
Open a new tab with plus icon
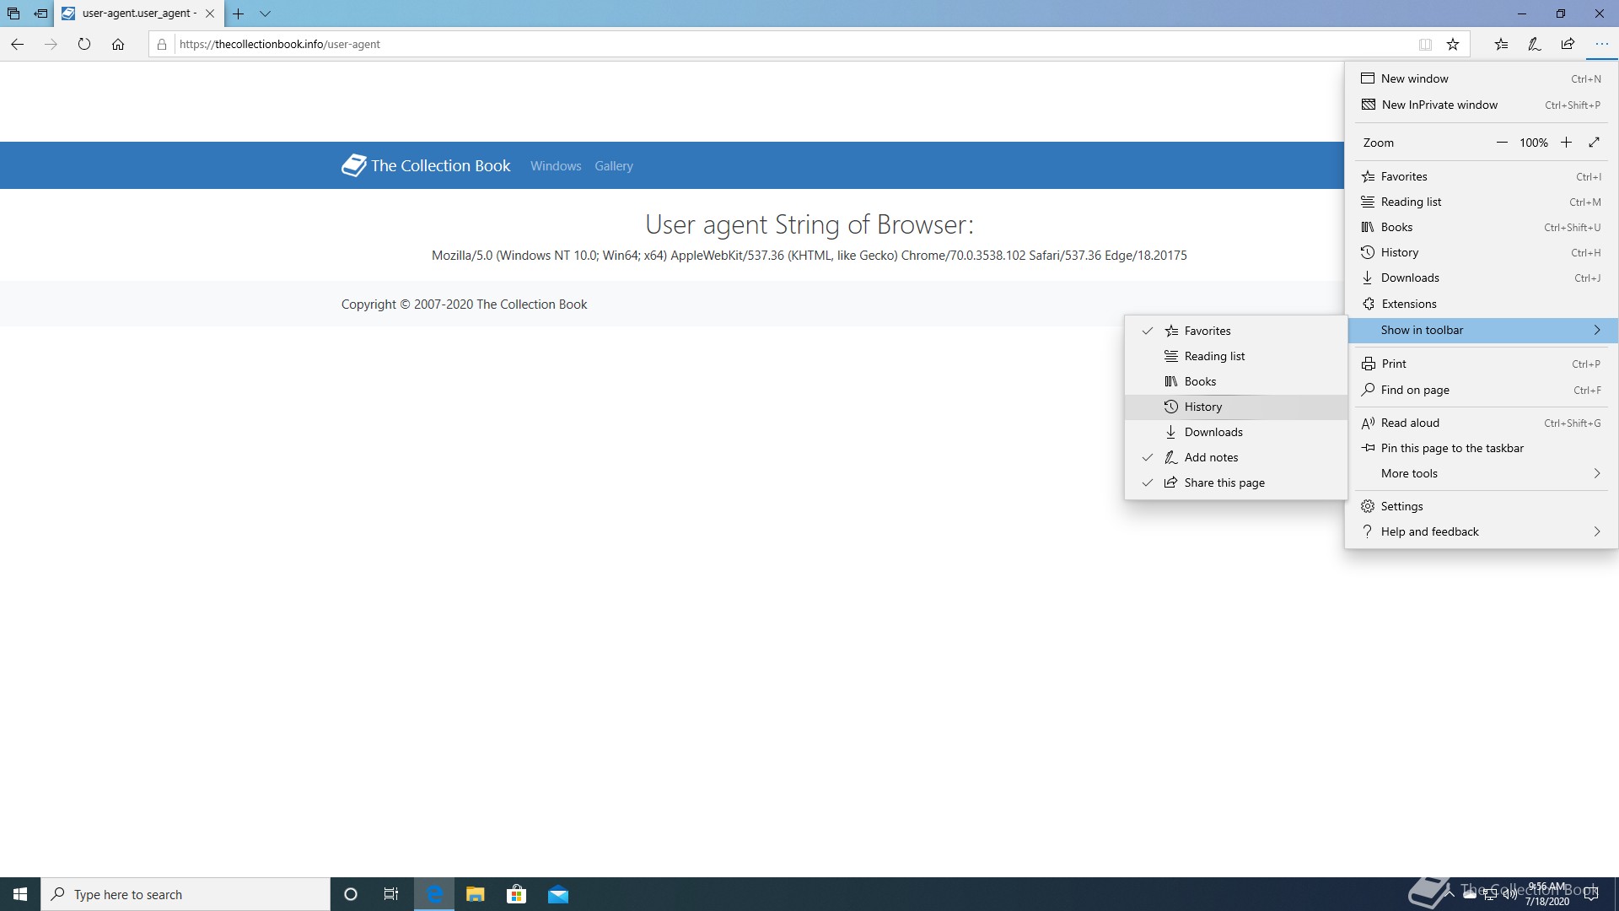pos(239,13)
